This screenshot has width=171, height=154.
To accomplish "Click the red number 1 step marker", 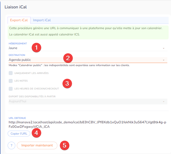I will [36, 47].
